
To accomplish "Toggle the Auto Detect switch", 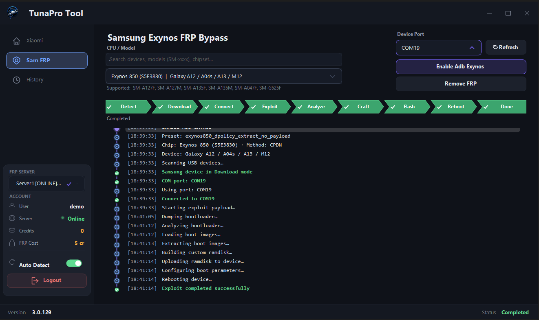I will click(x=74, y=263).
